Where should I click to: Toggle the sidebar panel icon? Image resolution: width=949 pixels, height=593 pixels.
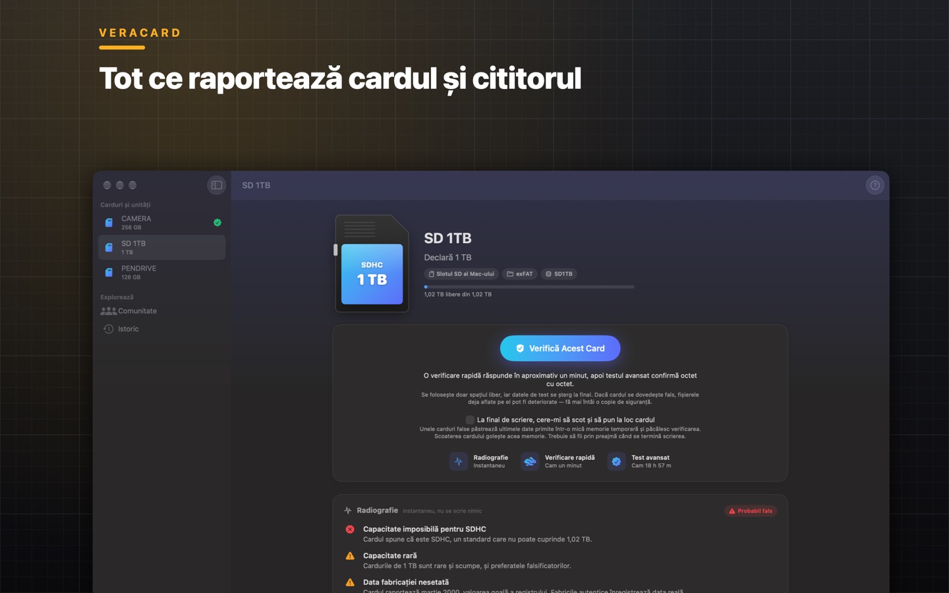tap(216, 185)
